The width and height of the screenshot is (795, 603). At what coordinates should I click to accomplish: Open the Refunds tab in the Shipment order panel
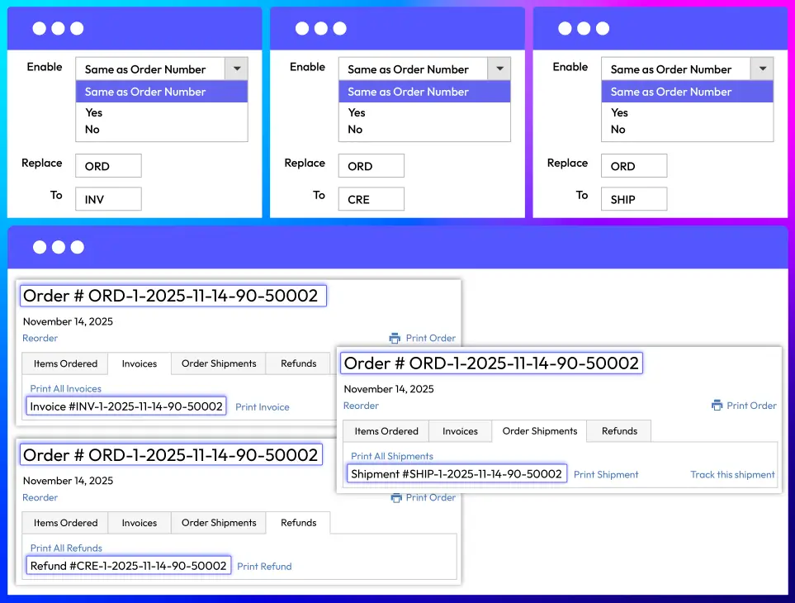pos(619,431)
